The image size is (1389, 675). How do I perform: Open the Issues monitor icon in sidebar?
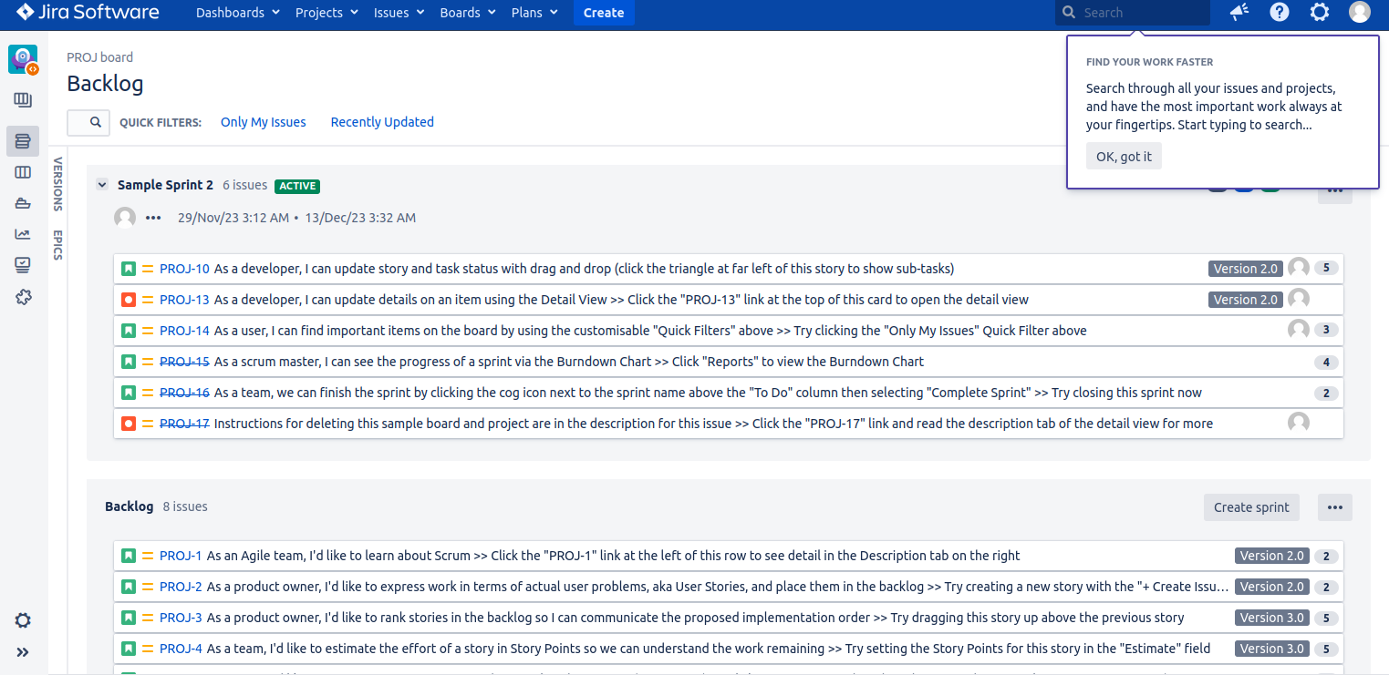pyautogui.click(x=23, y=265)
